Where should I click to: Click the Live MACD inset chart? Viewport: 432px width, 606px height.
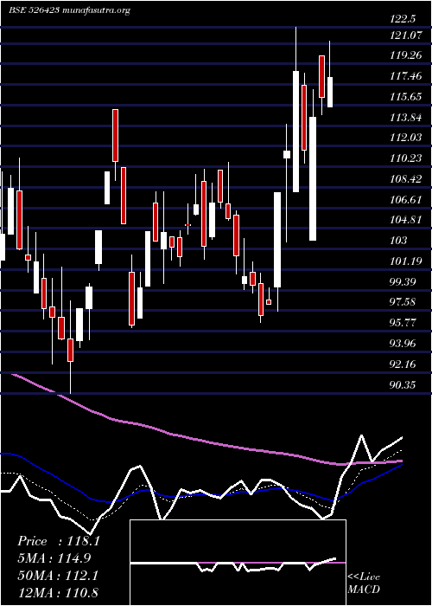point(238,563)
